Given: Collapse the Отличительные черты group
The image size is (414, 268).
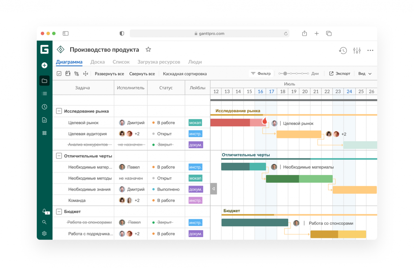Looking at the screenshot, I should 59,156.
